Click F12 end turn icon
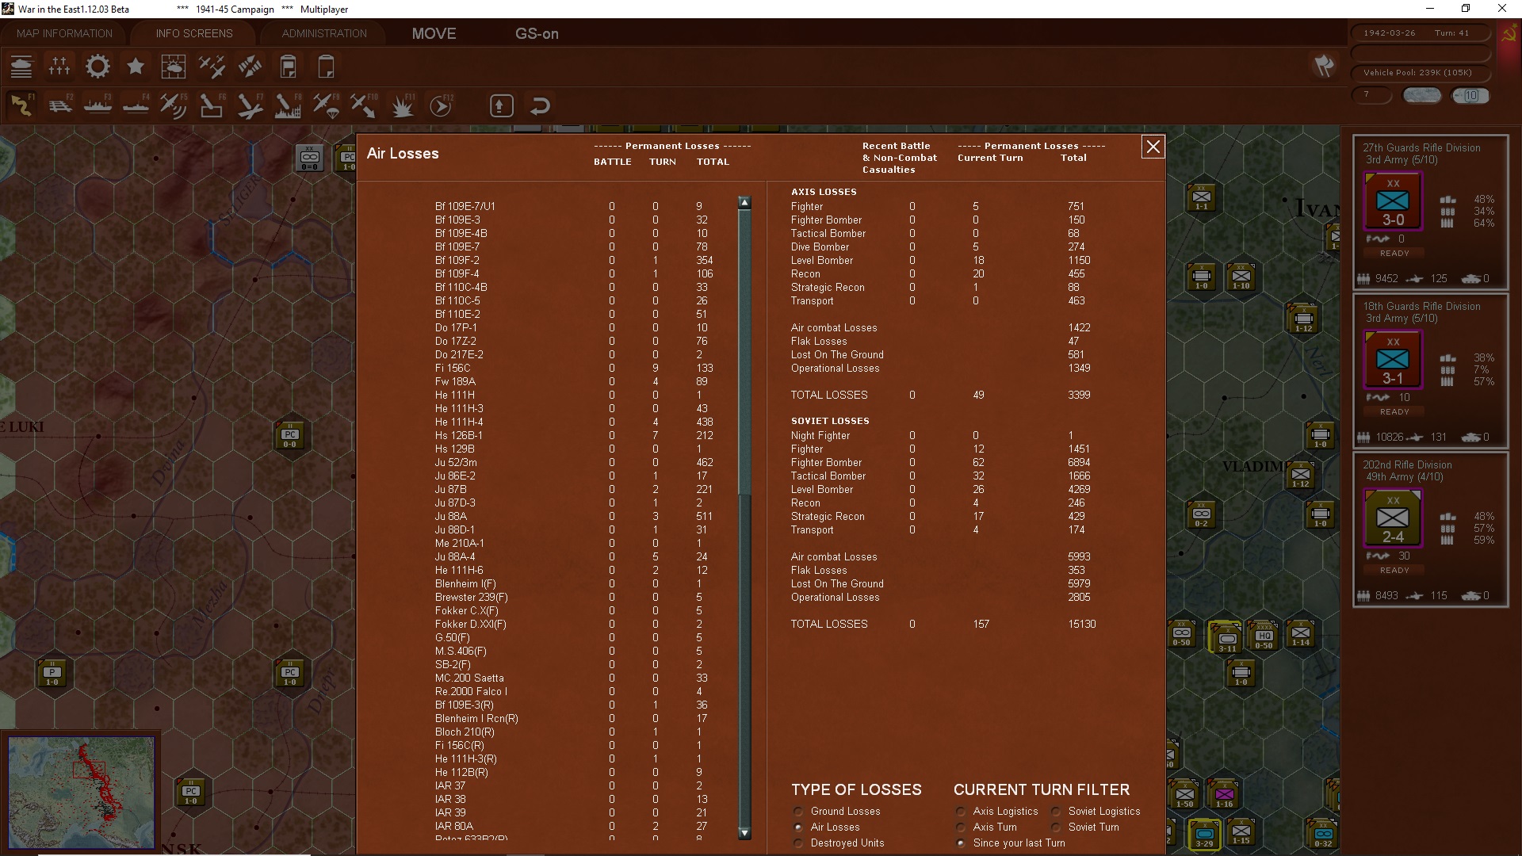This screenshot has height=856, width=1522. click(441, 105)
